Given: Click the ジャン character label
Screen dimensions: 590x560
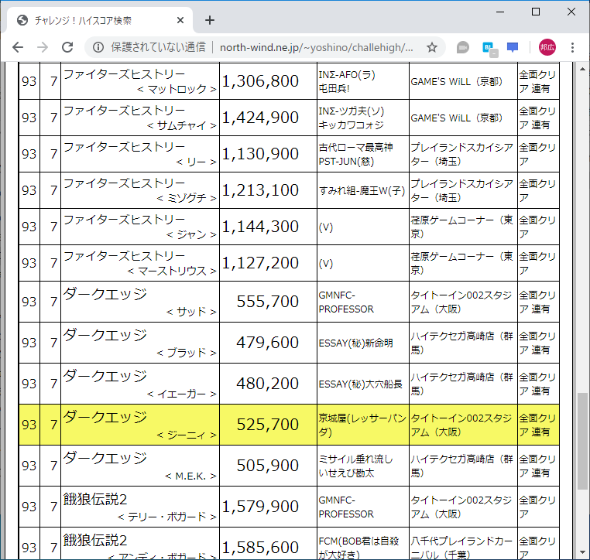Looking at the screenshot, I should (x=191, y=235).
